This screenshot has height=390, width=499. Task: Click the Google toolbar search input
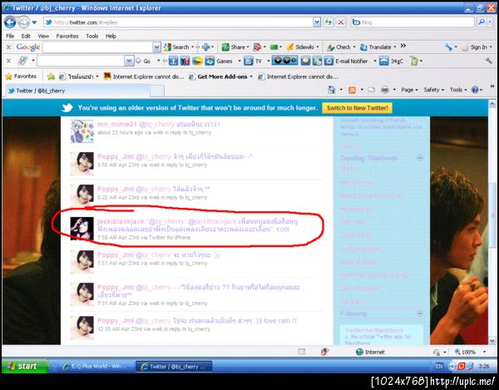(97, 47)
